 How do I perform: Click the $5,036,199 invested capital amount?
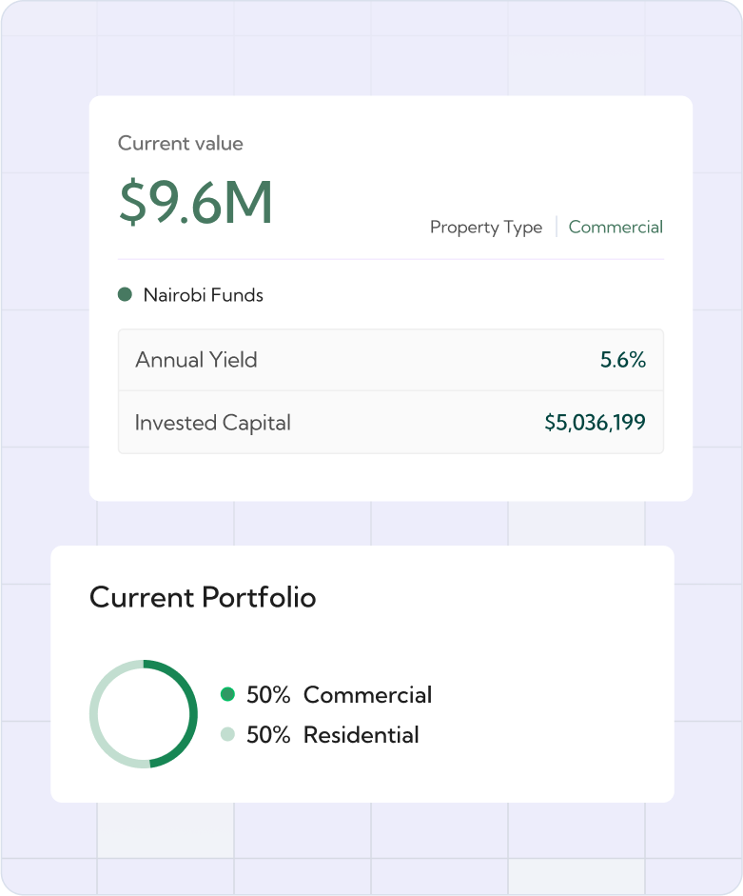(595, 423)
